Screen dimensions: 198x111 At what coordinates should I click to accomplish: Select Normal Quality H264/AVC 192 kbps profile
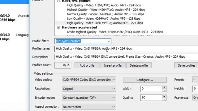tap(105, 14)
